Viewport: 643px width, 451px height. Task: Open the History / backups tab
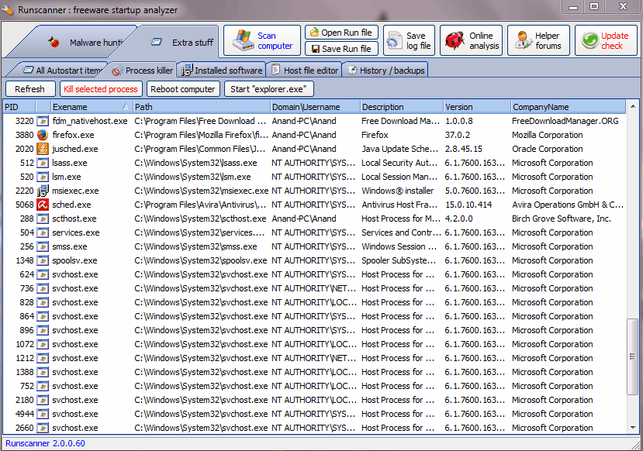click(386, 71)
